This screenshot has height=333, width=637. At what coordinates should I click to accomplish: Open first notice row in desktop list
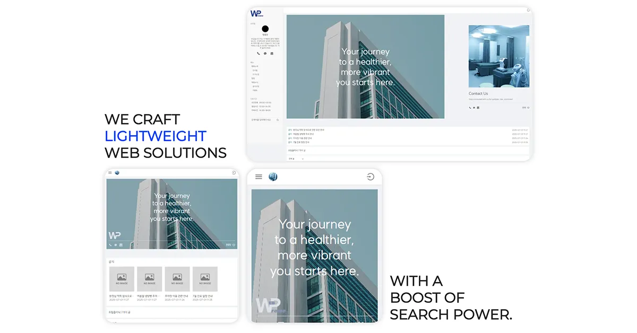tap(306, 130)
